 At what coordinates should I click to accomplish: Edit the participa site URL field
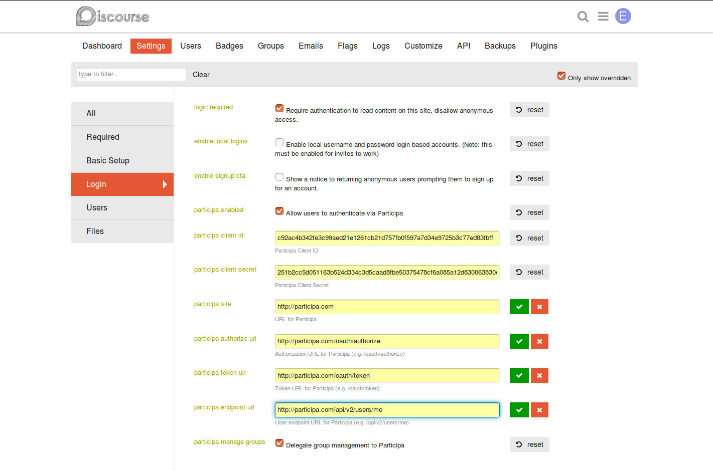(x=387, y=307)
